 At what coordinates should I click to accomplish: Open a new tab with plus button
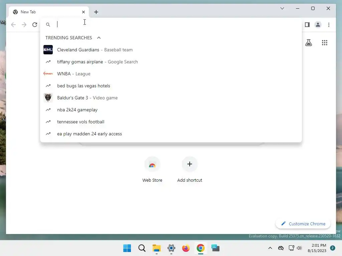point(96,12)
